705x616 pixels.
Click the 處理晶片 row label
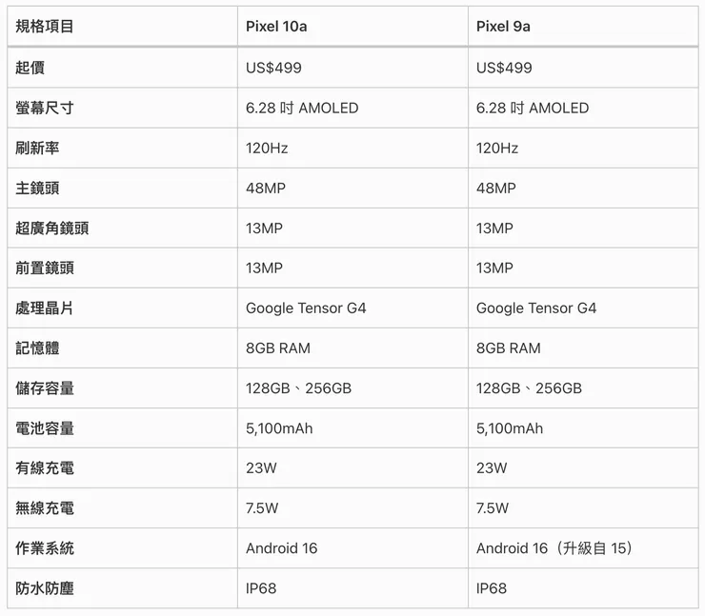(45, 308)
